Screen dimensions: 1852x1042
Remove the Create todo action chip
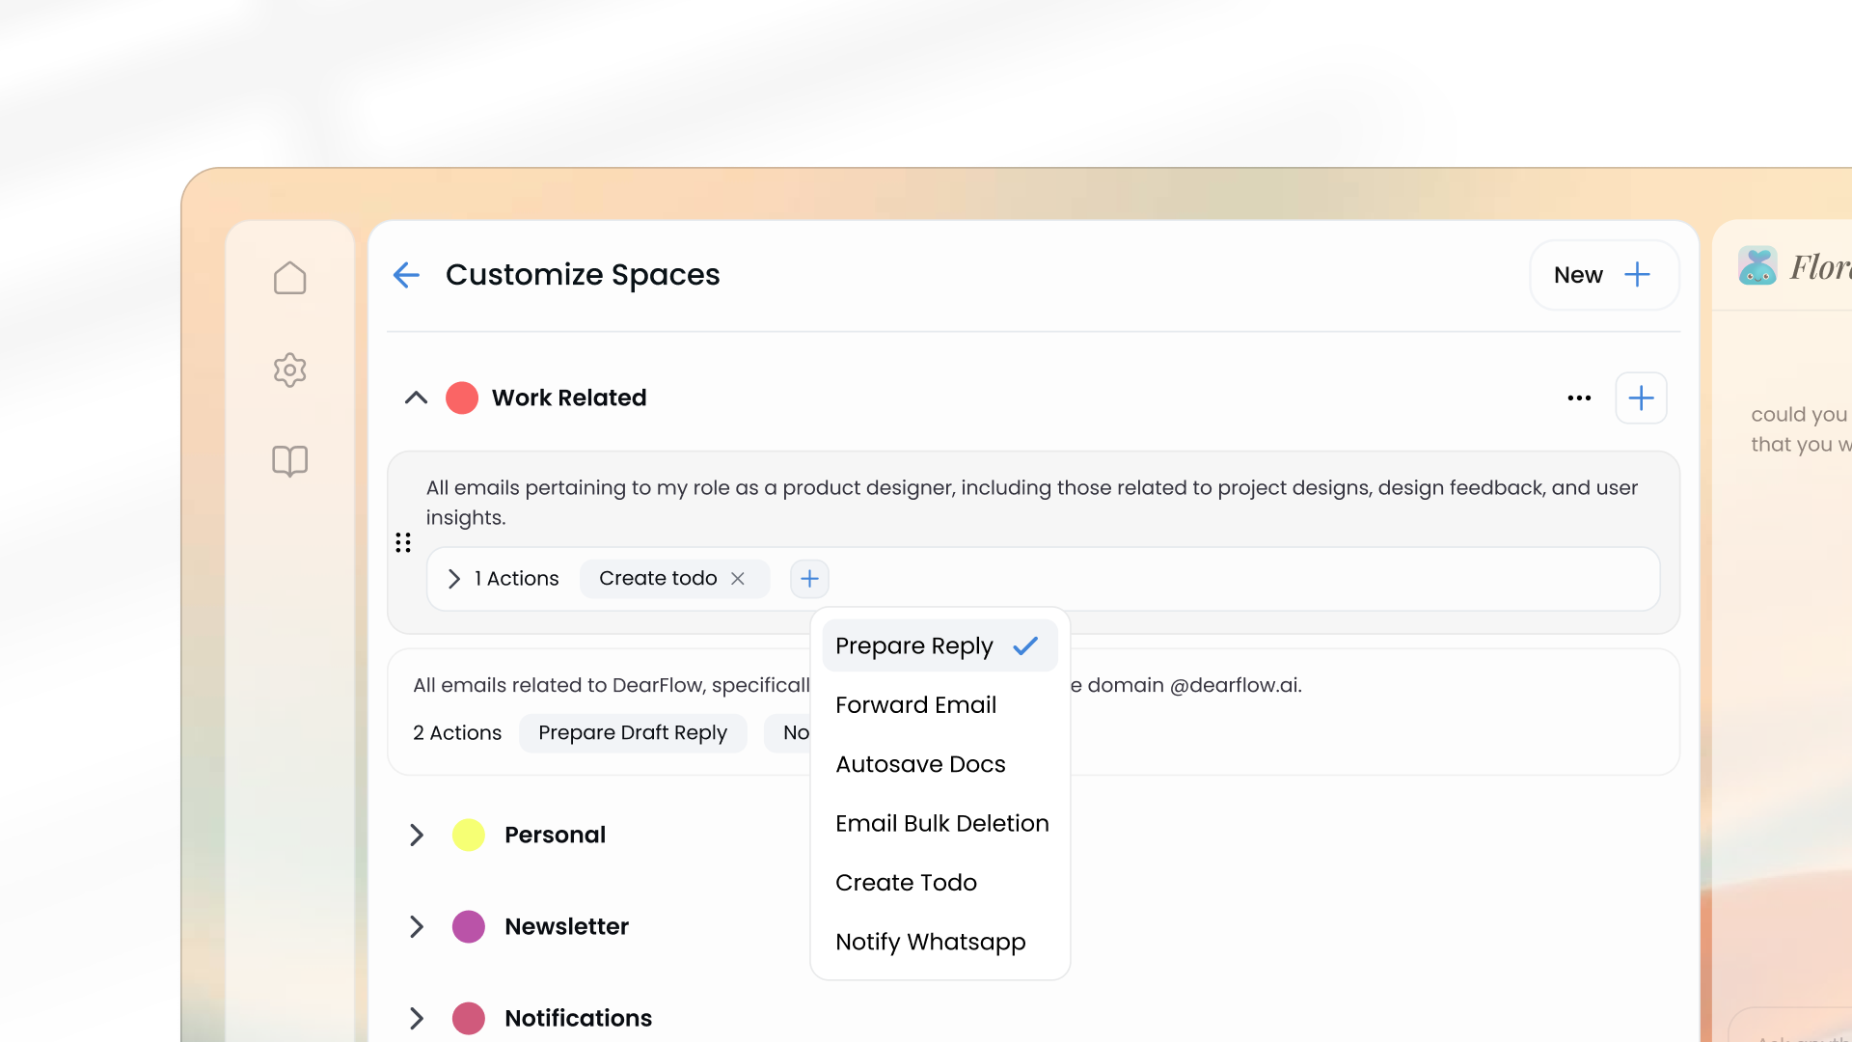[738, 578]
